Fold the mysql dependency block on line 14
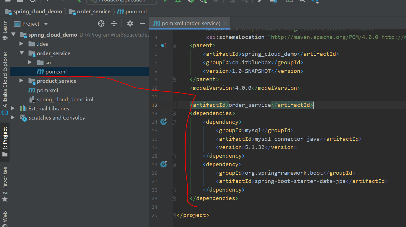Screen dimensions: 406x227 [x=174, y=122]
